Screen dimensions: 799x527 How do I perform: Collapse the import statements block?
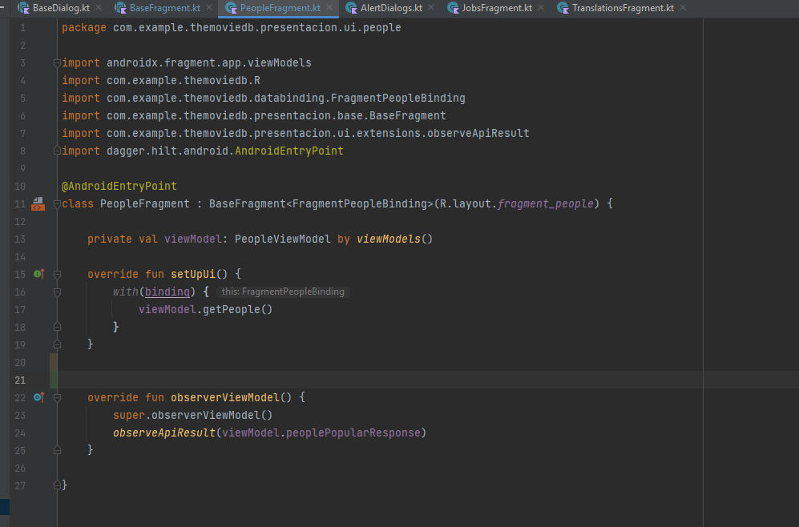(56, 62)
